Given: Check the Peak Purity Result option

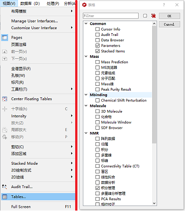Looking at the screenshot, I should [97, 89].
